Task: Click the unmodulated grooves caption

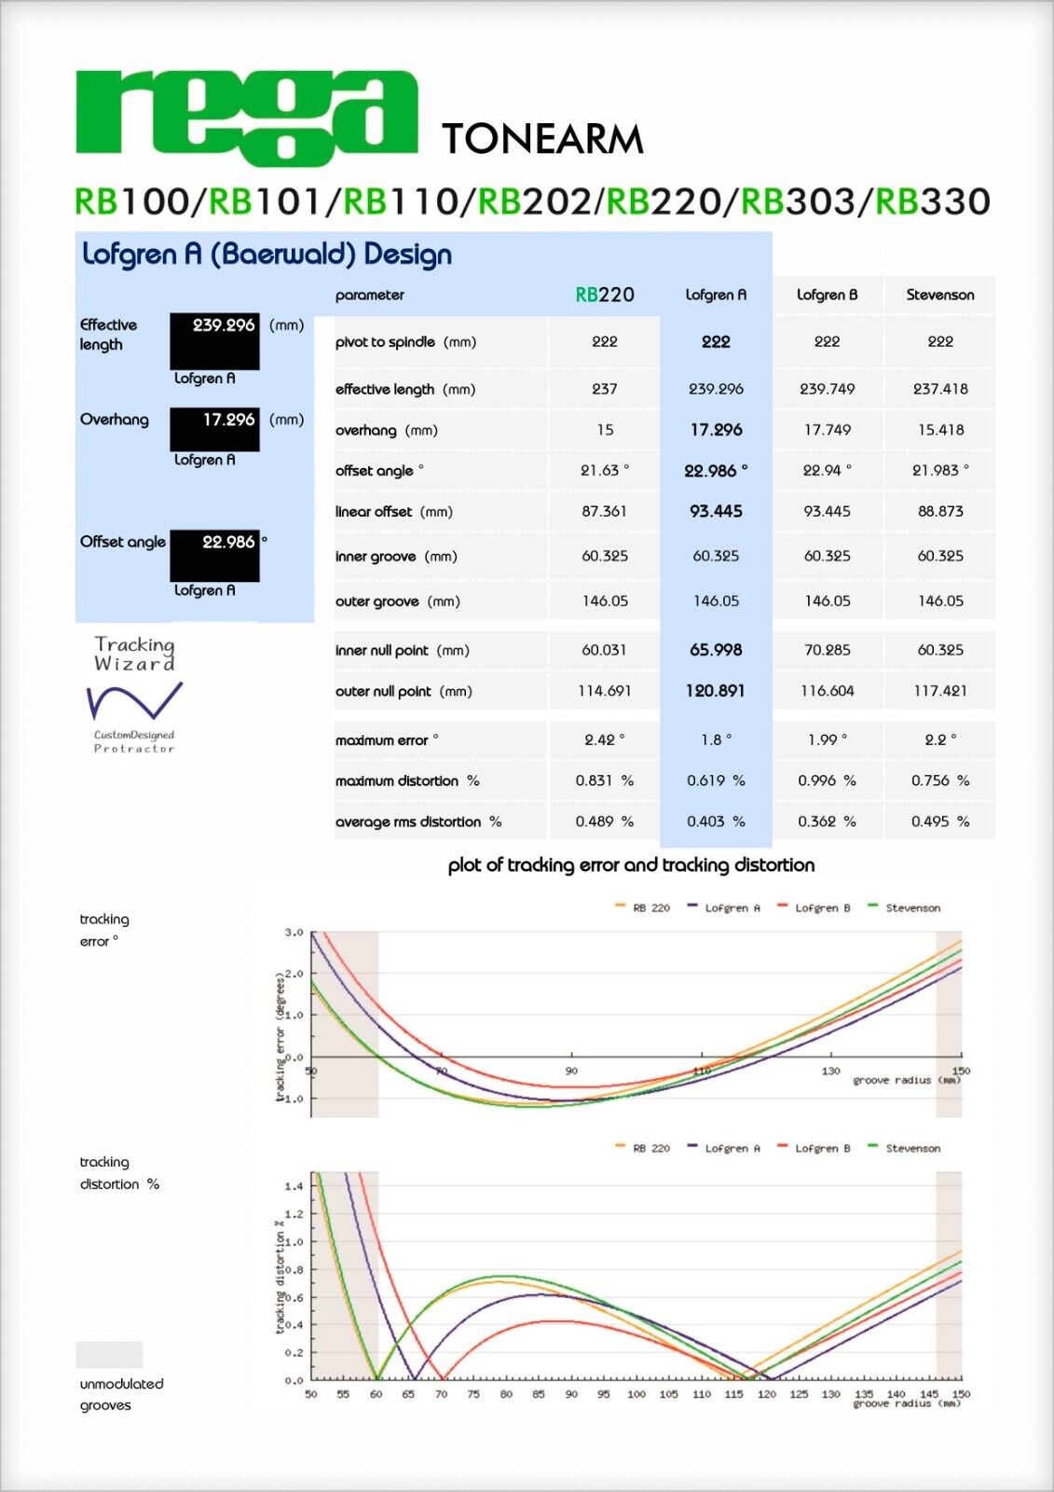Action: click(x=121, y=1394)
